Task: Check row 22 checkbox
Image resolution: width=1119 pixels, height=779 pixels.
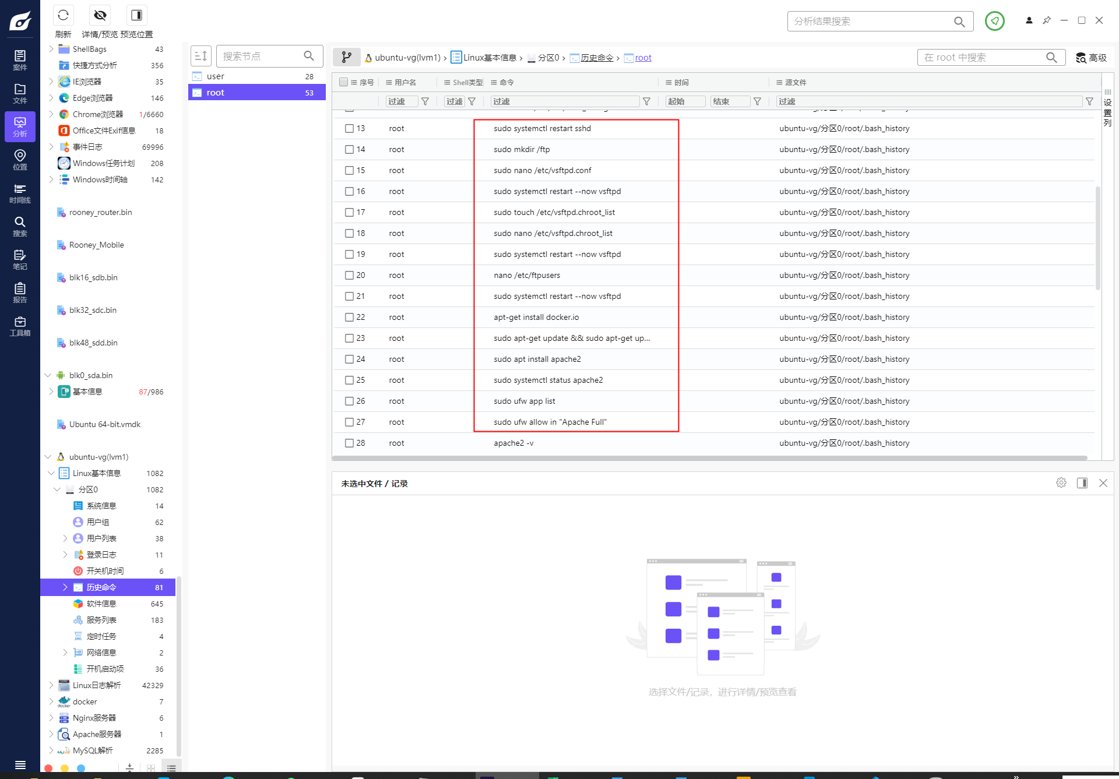Action: (x=349, y=317)
